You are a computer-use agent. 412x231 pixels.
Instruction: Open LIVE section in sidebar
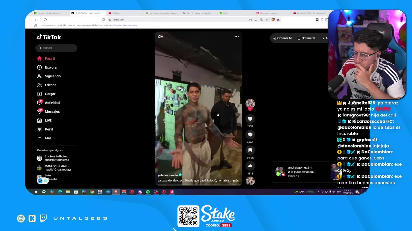coord(44,120)
